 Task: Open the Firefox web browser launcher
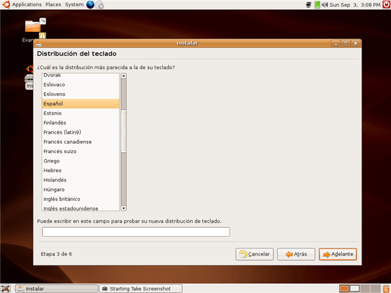coord(90,5)
